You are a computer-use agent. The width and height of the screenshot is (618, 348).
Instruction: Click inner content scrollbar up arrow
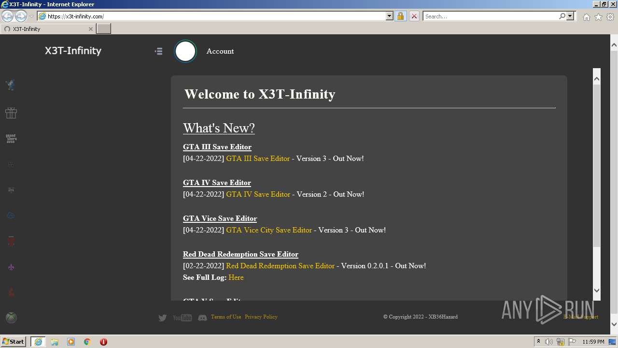pos(597,78)
